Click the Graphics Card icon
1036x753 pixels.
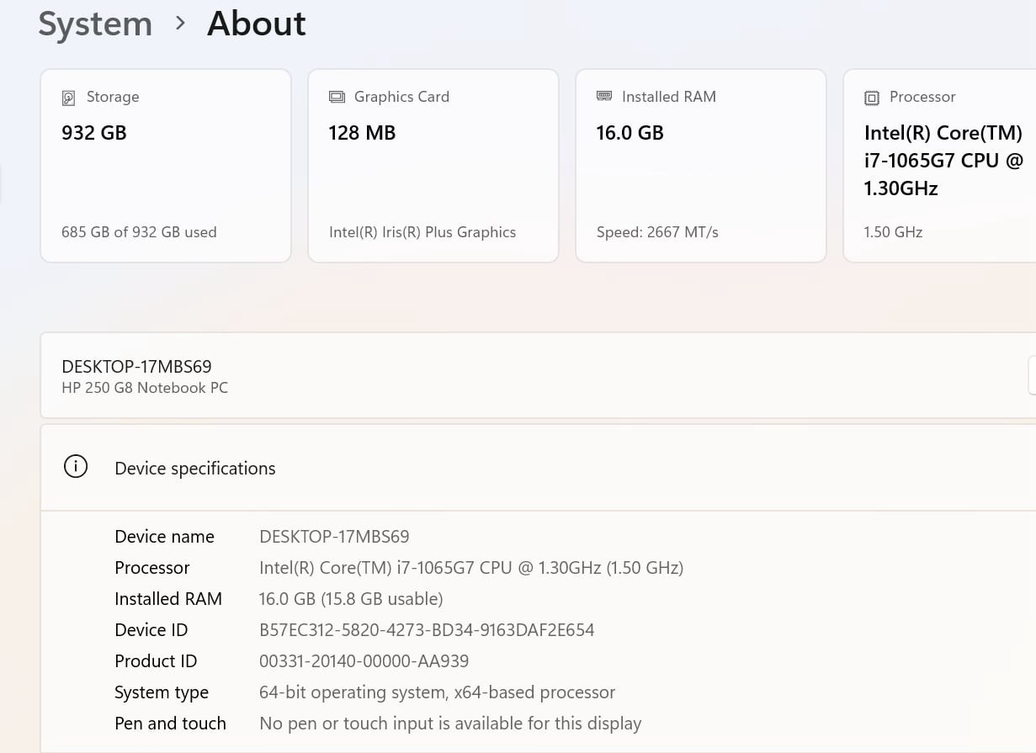pos(337,98)
